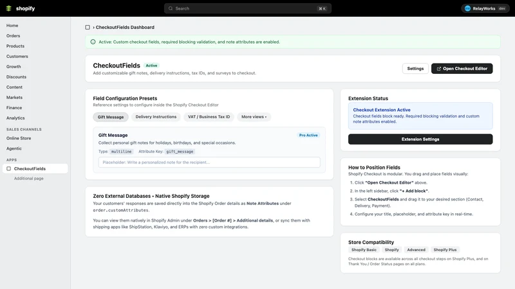
Task: Click the Shopify plan tag
Action: 391,250
